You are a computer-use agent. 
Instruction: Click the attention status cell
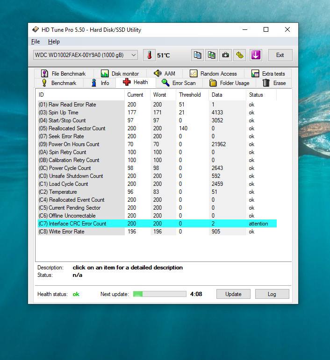[258, 224]
